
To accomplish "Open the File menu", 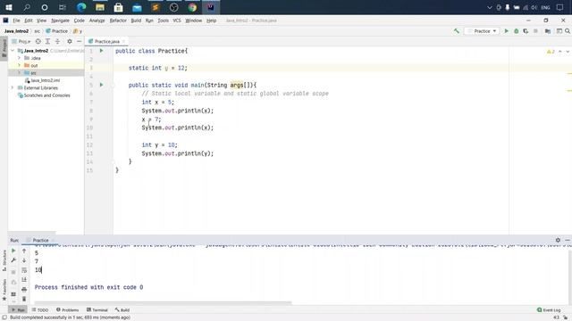I will pyautogui.click(x=16, y=21).
